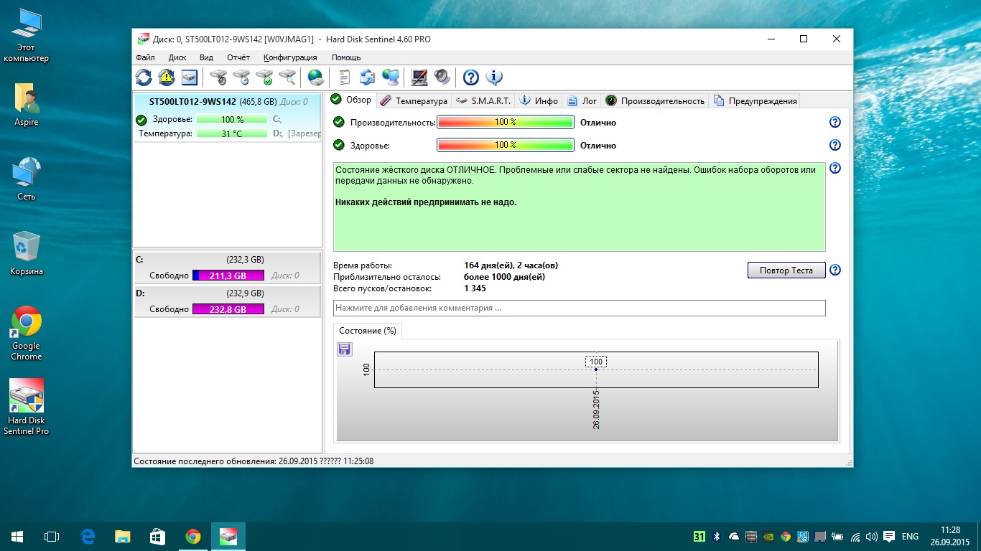Click the blue question mark toolbar icon
The image size is (981, 551).
pos(470,77)
